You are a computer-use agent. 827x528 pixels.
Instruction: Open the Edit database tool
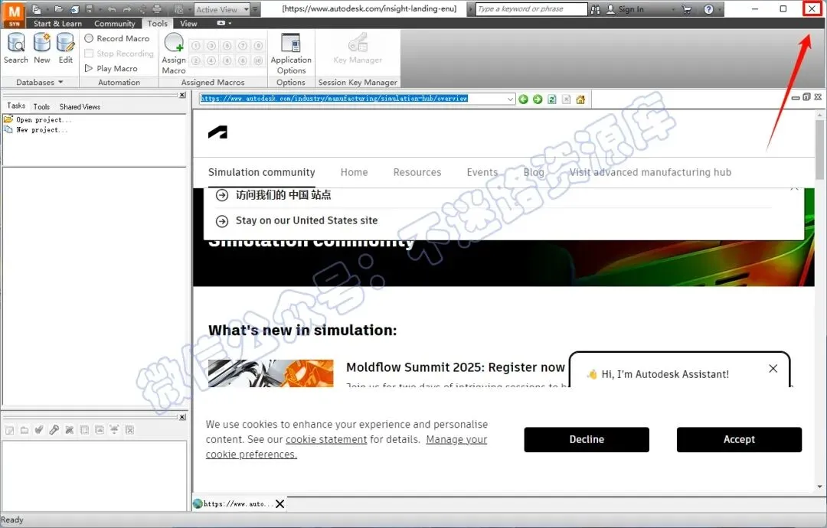[65, 48]
